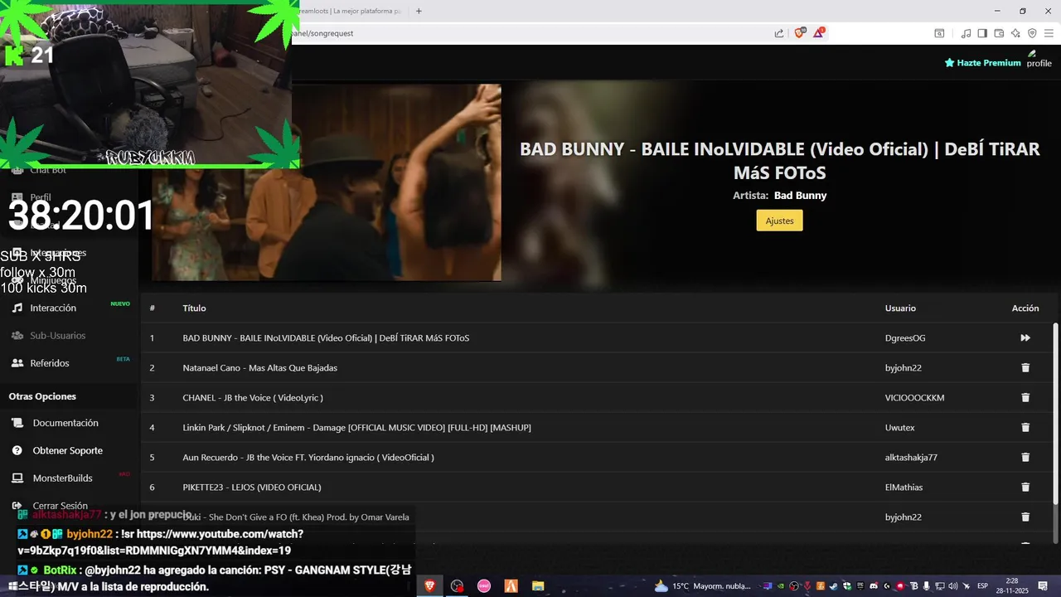Click the Brave Shields lion icon
The width and height of the screenshot is (1061, 597).
(x=800, y=33)
